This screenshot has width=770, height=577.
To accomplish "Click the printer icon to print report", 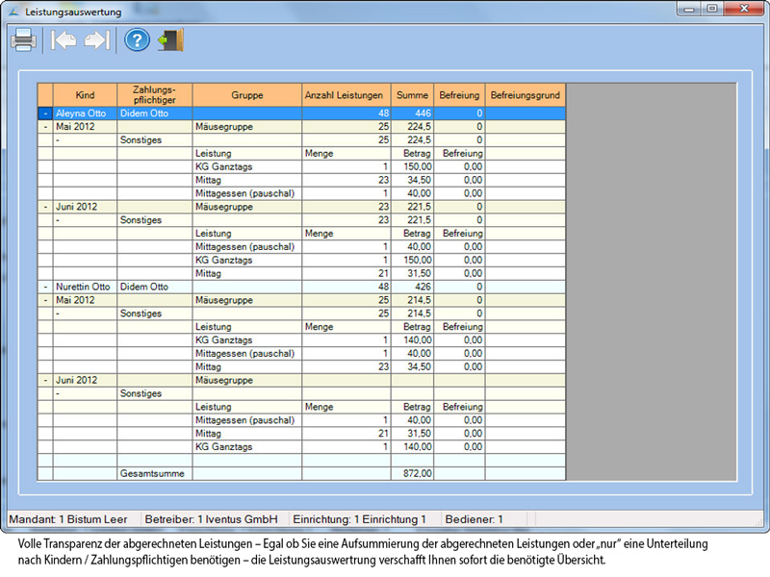I will (24, 40).
